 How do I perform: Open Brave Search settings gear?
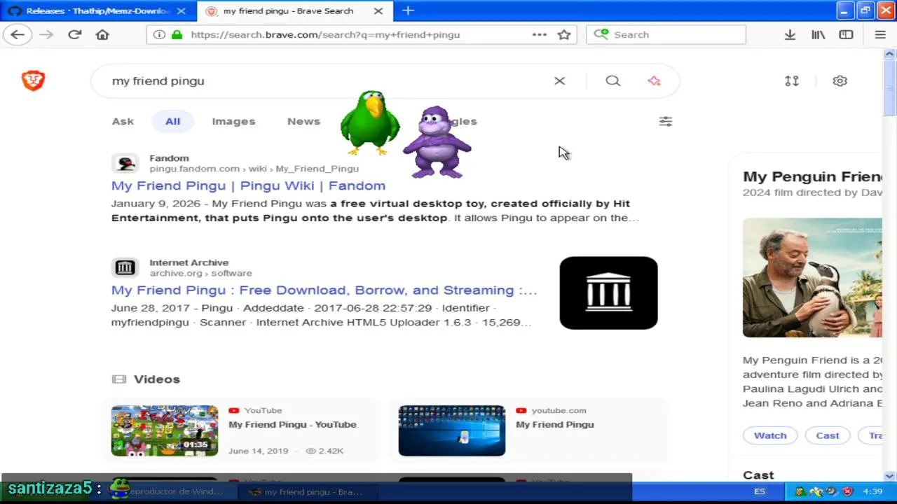coord(840,80)
